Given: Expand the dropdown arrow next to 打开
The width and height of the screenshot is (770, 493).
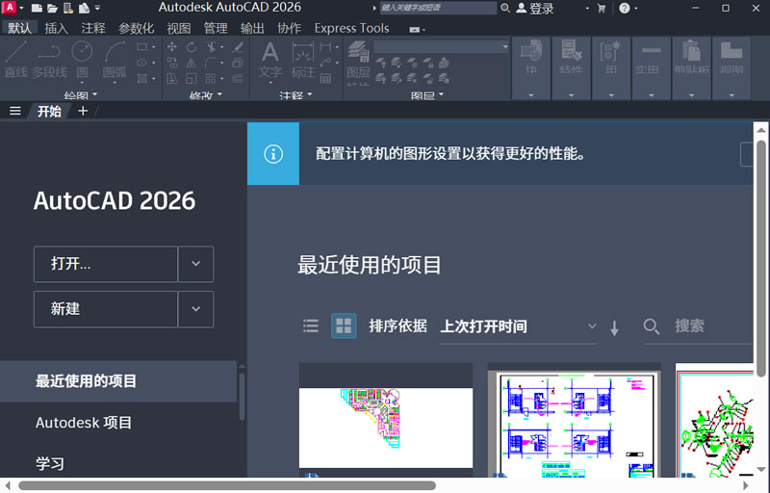Looking at the screenshot, I should coord(195,264).
